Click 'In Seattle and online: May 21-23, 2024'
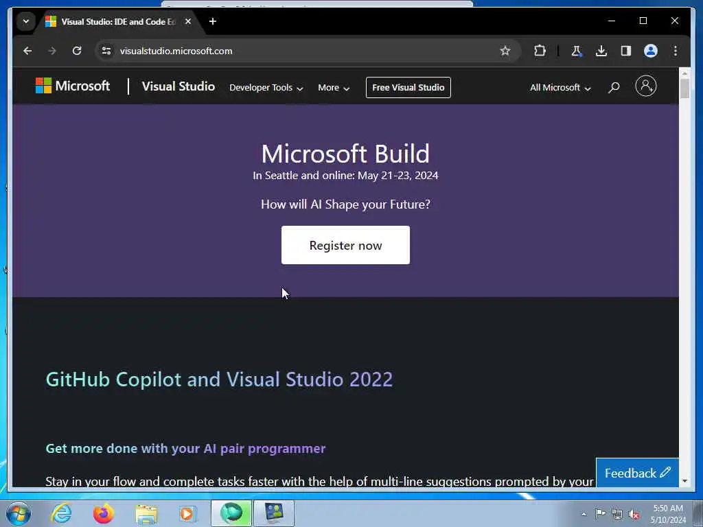Screen dimensions: 703x527 point(345,175)
